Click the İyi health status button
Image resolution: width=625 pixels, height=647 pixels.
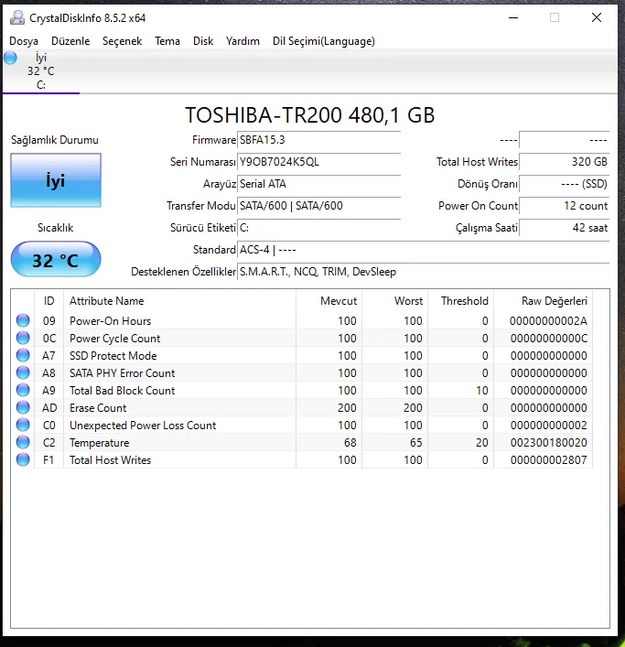tap(56, 180)
